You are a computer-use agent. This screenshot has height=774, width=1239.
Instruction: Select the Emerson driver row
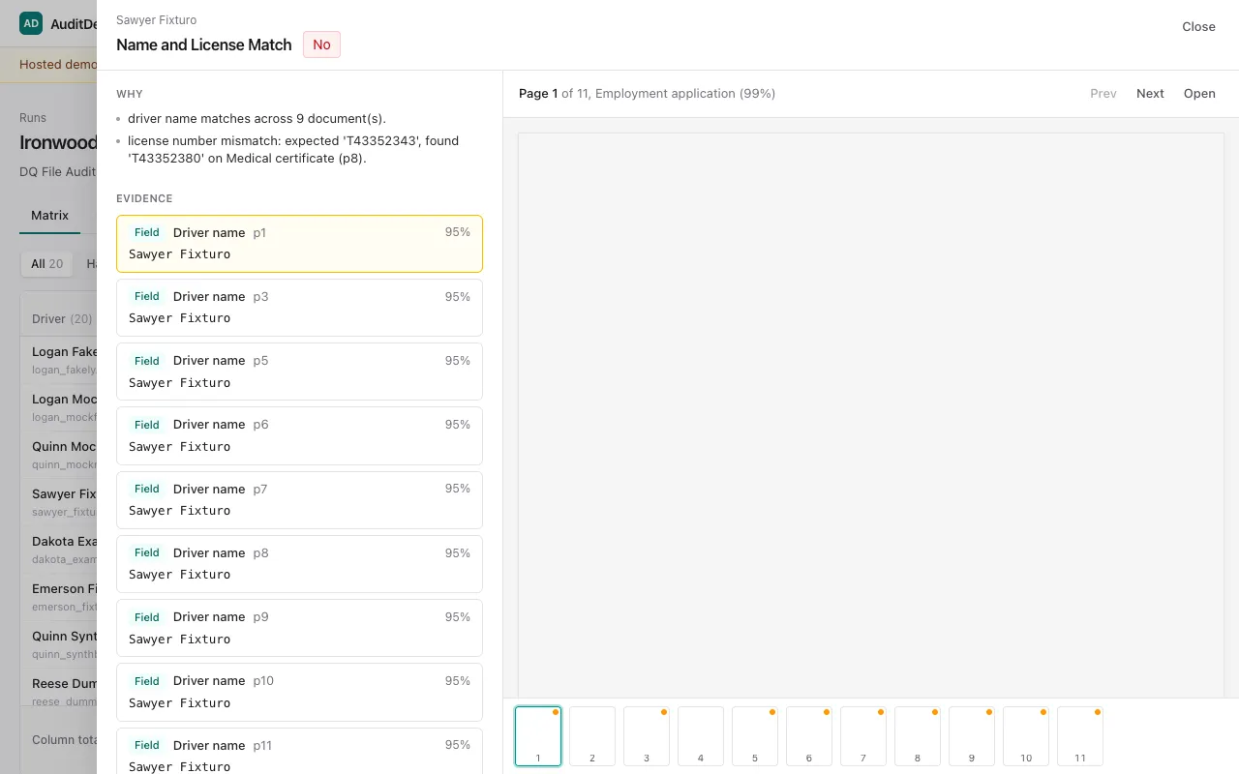tap(59, 597)
